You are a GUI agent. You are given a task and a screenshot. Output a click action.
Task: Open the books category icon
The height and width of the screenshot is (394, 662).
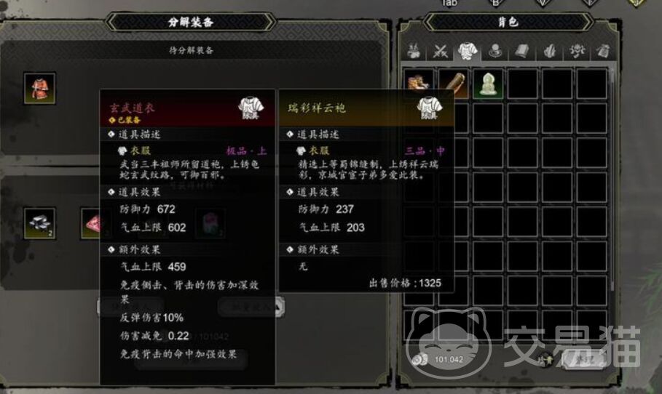(x=522, y=52)
